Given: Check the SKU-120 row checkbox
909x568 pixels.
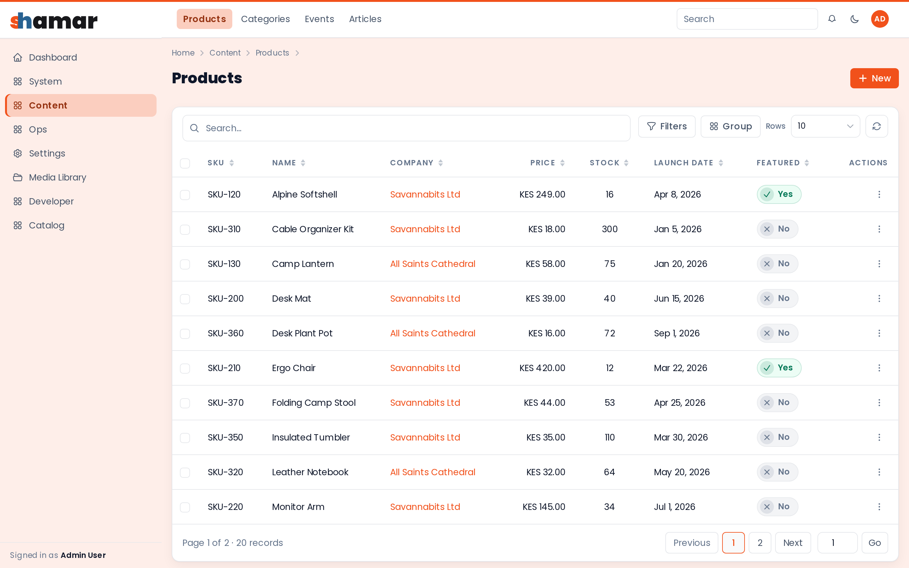Looking at the screenshot, I should [185, 195].
